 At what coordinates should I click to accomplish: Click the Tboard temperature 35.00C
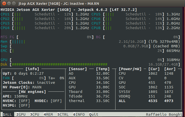point(103,92)
